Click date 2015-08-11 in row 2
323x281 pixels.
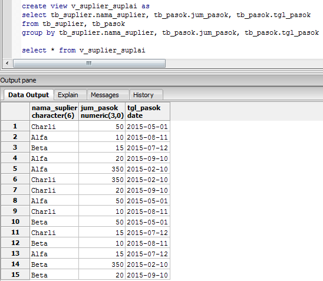tap(147, 137)
